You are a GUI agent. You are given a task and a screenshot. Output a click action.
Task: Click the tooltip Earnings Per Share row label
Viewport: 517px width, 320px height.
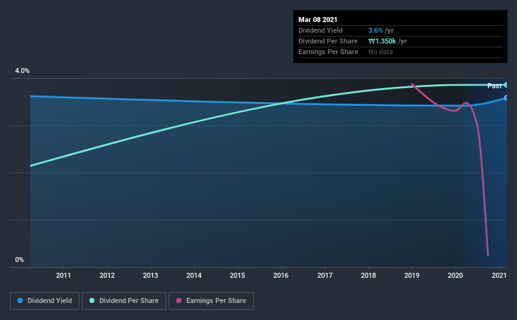point(328,52)
